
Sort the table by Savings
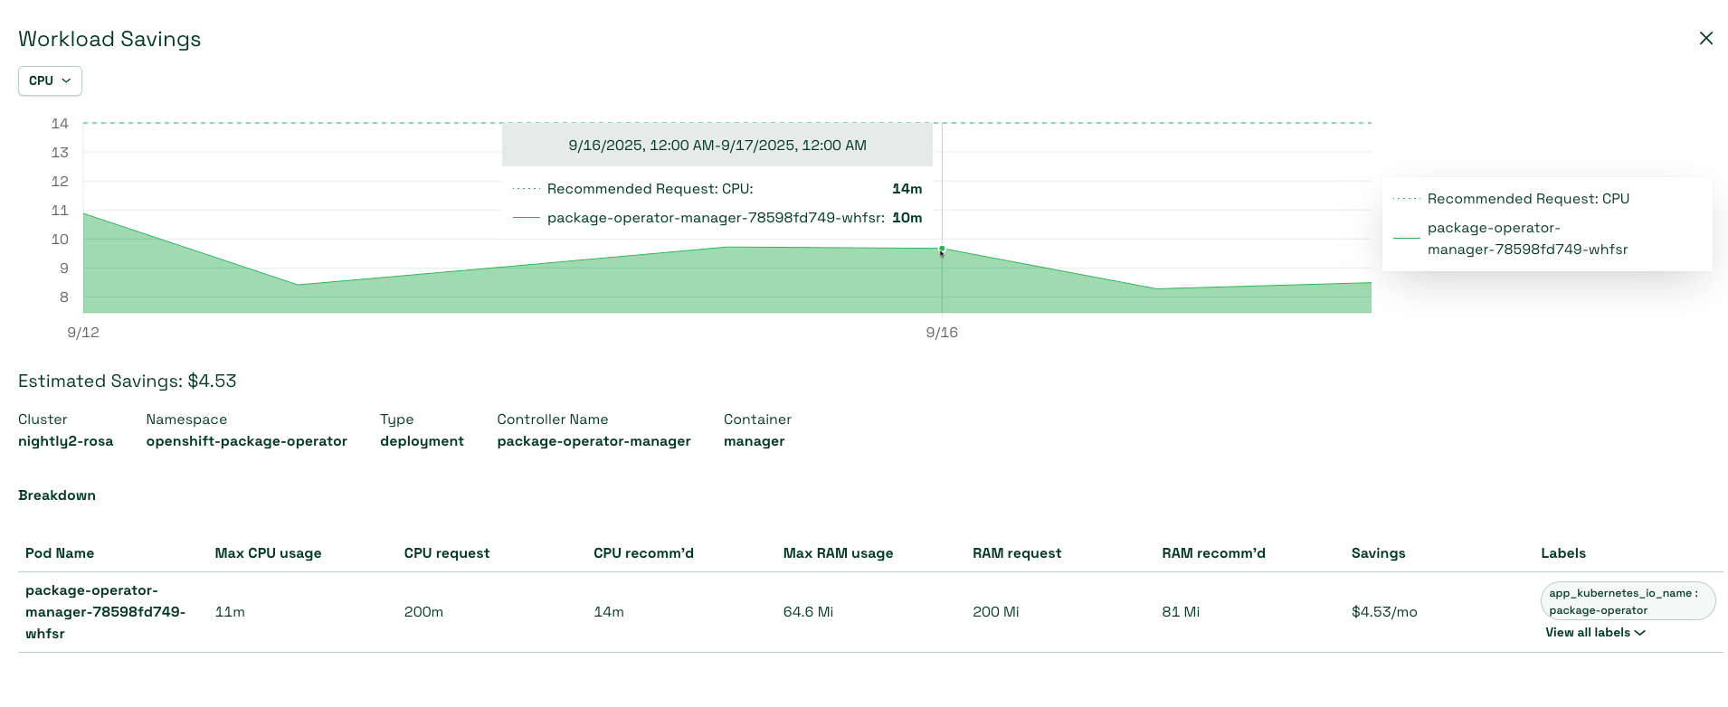click(1378, 553)
